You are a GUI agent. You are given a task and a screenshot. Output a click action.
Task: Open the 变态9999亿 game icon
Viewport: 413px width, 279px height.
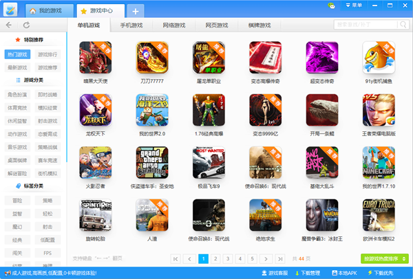pyautogui.click(x=265, y=110)
